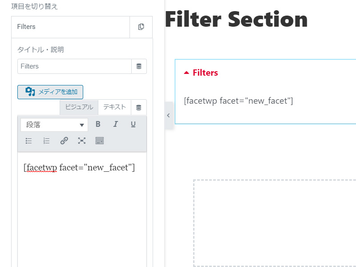Image resolution: width=356 pixels, height=267 pixels.
Task: Toggle the toolbar with the keyboard icon
Action: tap(99, 141)
